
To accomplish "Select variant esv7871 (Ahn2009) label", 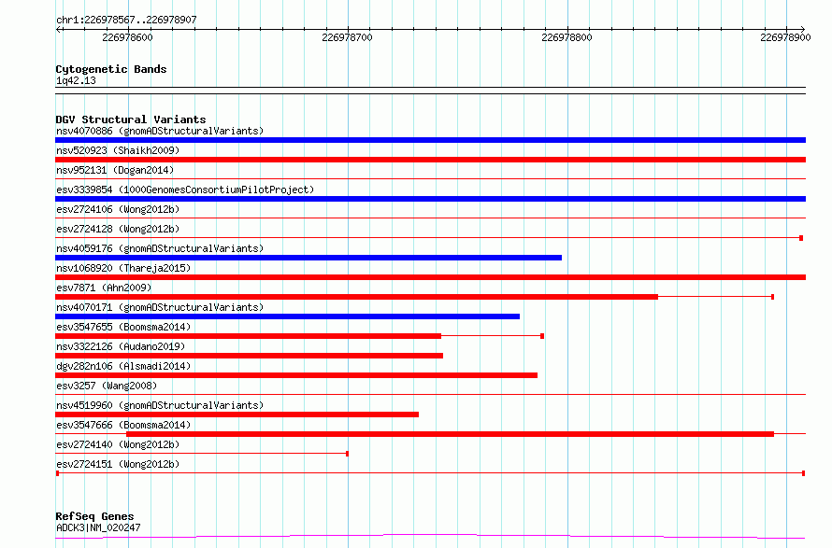I will pos(104,288).
